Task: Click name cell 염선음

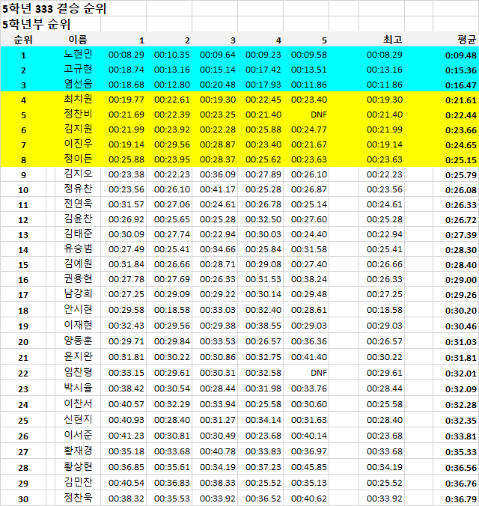Action: click(78, 84)
